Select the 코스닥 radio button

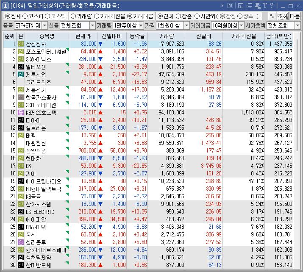(47, 16)
